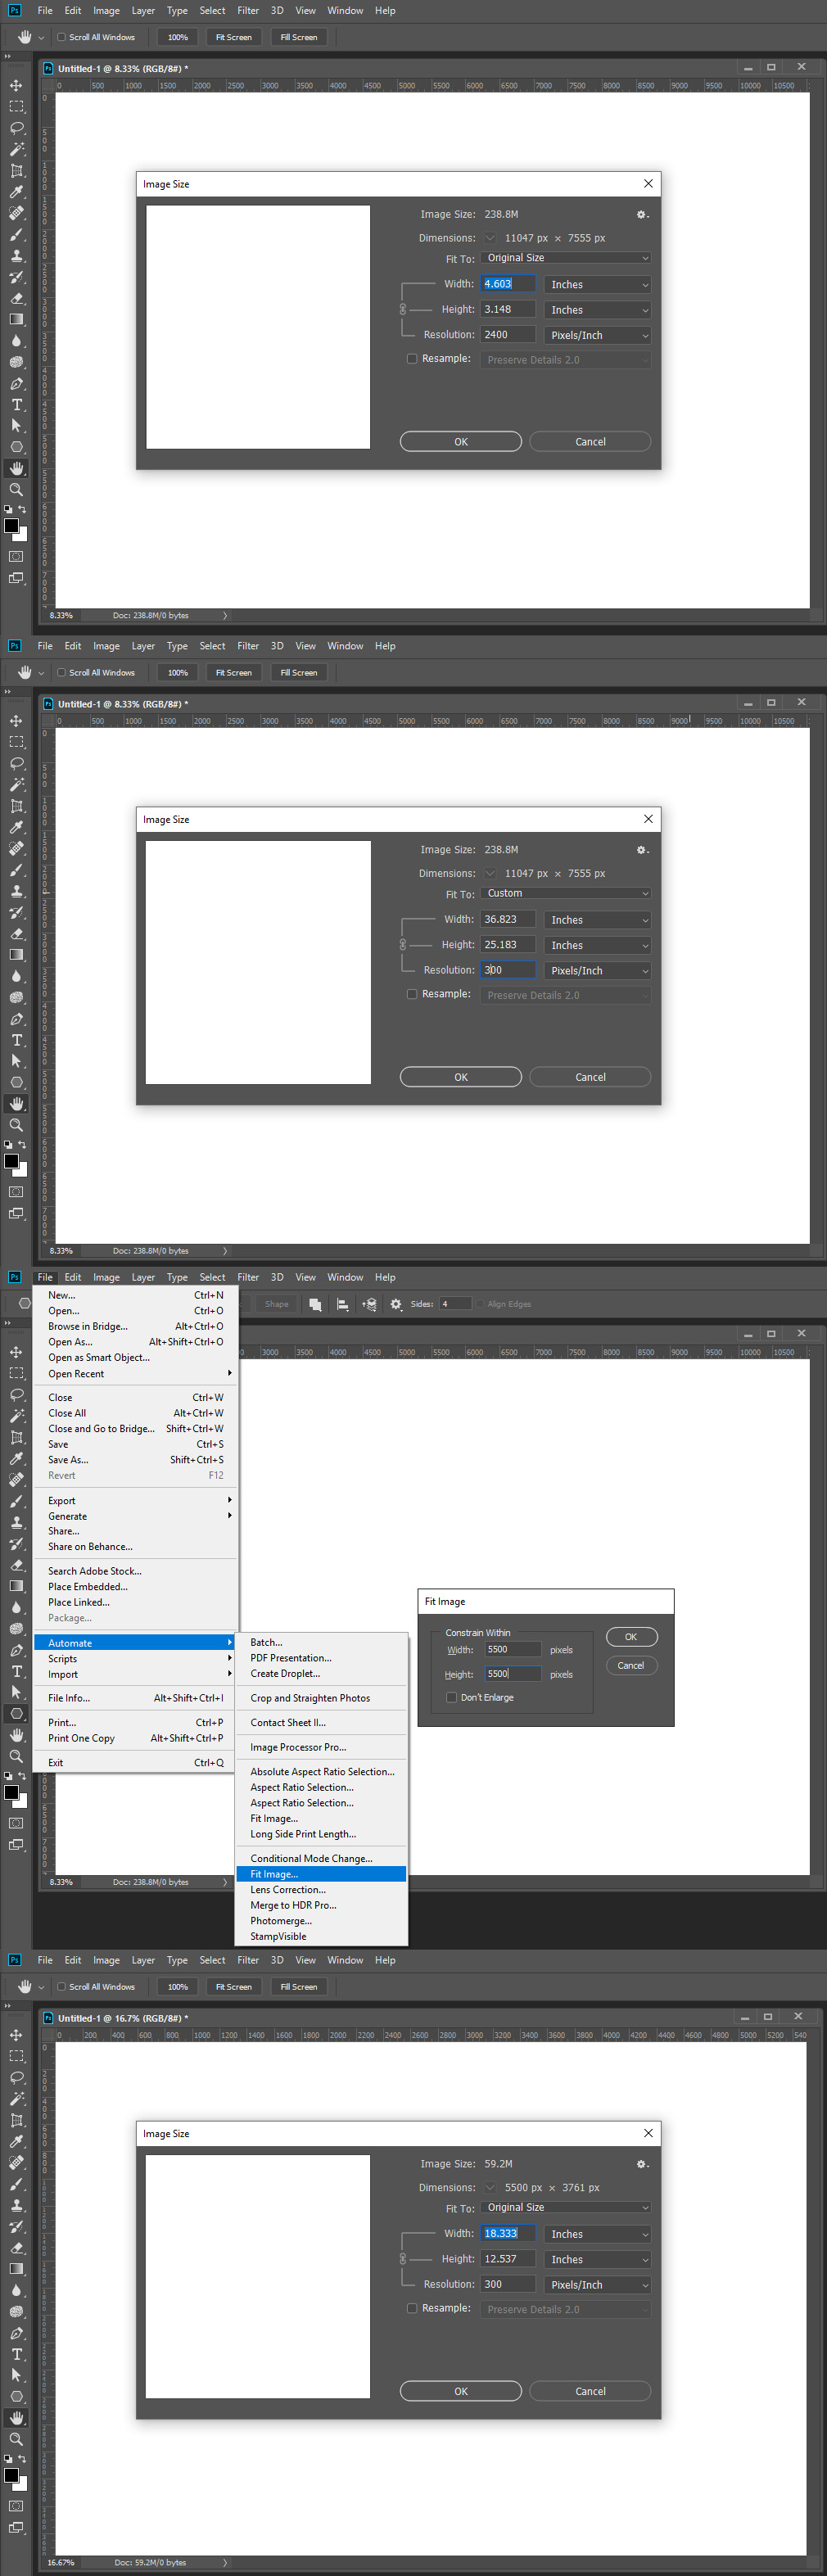Select Clone Stamp tool in the Fit To Custom window
Viewport: 827px width, 2576px height.
point(16,891)
